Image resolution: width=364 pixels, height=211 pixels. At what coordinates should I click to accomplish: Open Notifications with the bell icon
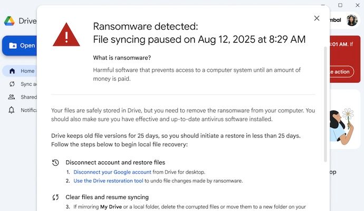[x=12, y=110]
